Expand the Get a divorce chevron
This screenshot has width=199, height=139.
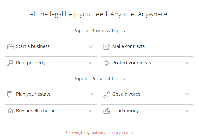click(x=187, y=94)
